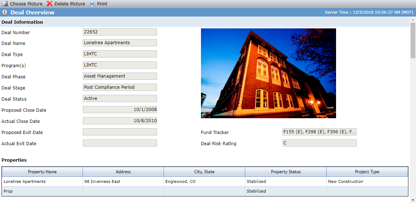Click the vertical scrollbar thumb
The width and height of the screenshot is (416, 203).
[413, 40]
